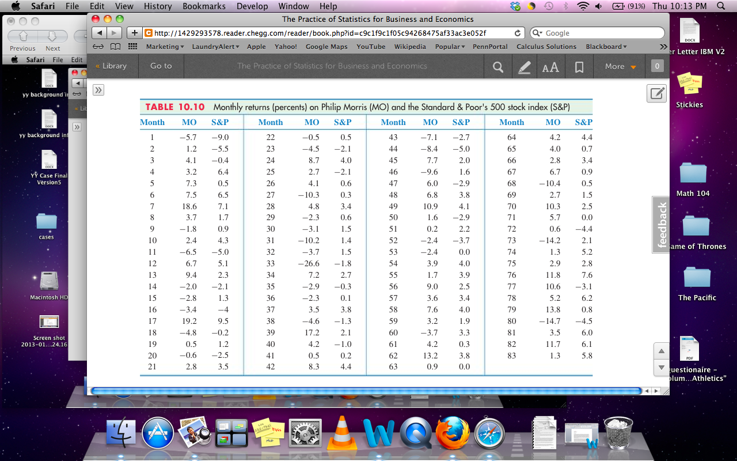Open the Window menu

tap(294, 6)
